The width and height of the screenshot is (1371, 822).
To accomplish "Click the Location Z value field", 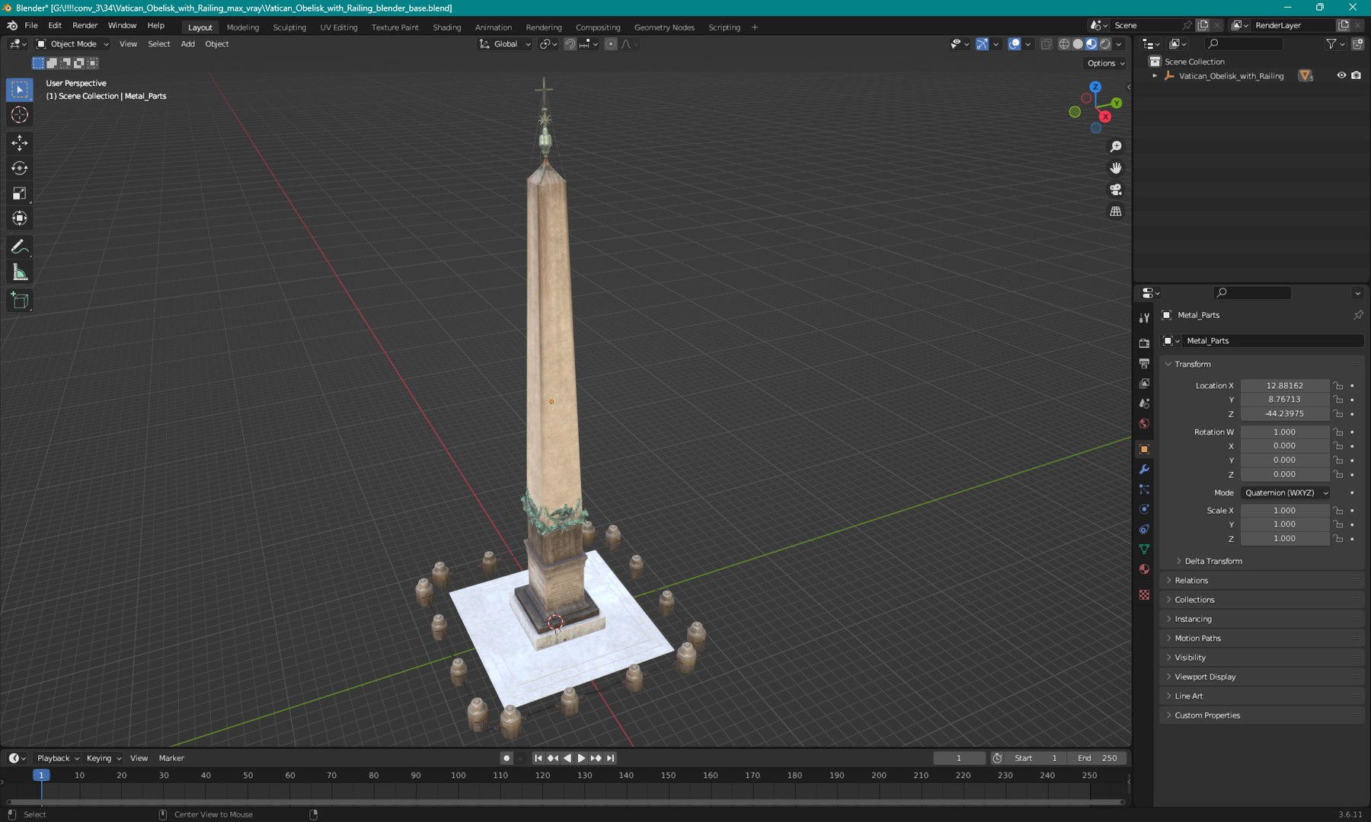I will 1285,414.
